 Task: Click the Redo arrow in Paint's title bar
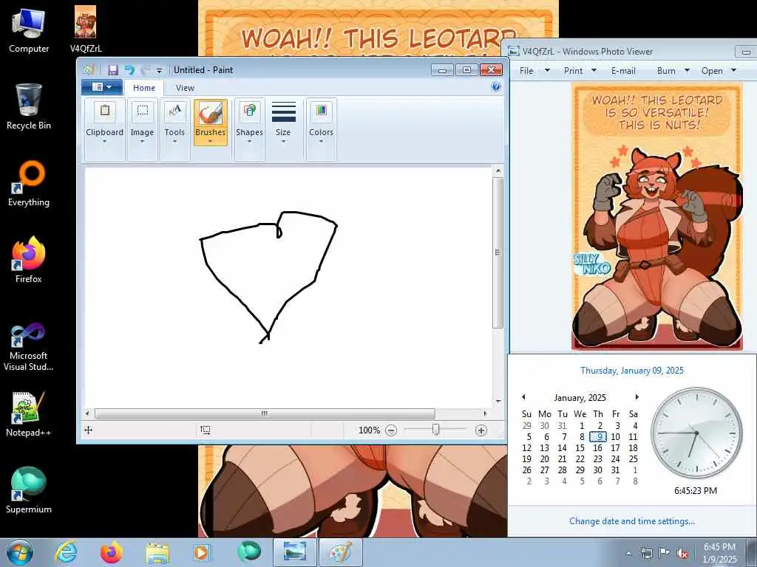145,70
